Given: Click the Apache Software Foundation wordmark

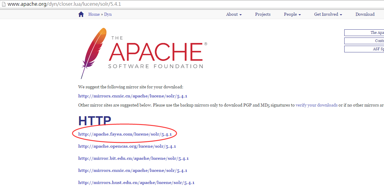Looking at the screenshot, I should pos(157,52).
